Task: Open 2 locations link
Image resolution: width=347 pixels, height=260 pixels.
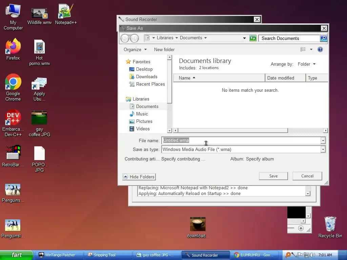Action: 209,68
